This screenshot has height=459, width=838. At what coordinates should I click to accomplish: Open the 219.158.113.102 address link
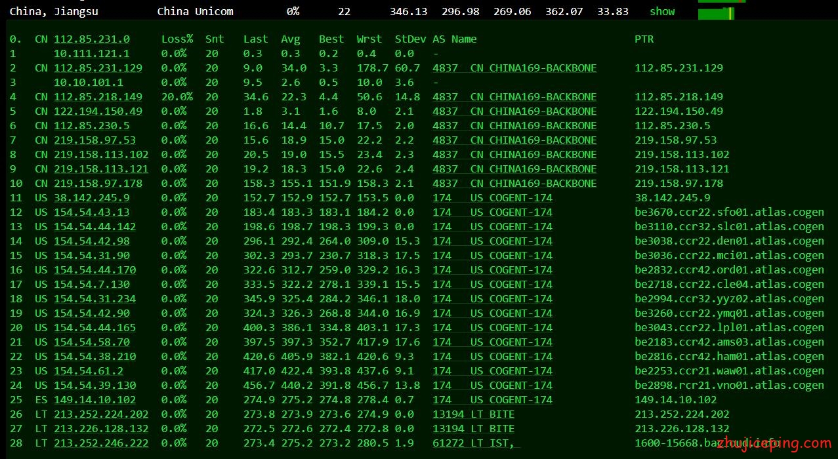101,155
